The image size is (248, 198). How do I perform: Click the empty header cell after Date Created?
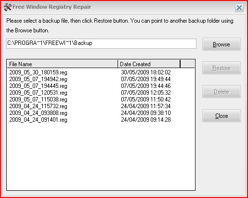coord(187,64)
